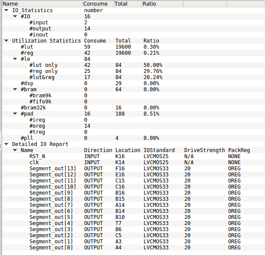Select the Segment_out[2] row

tap(134, 235)
